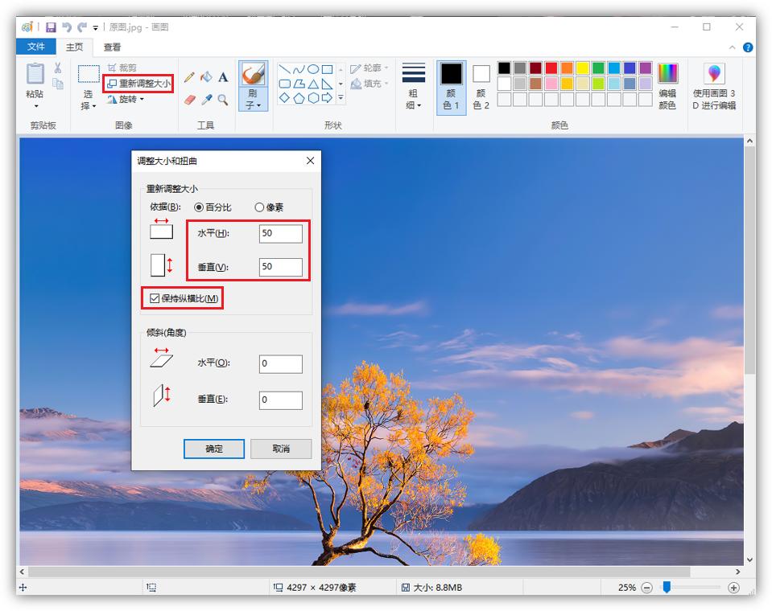Viewport: 772px width, 611px height.
Task: Open Customize Quick Access Toolbar dropdown
Action: coord(96,27)
